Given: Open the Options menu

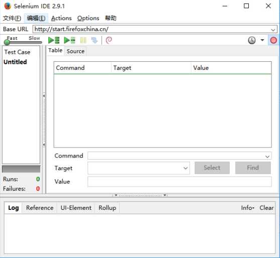Looking at the screenshot, I should pyautogui.click(x=88, y=18).
